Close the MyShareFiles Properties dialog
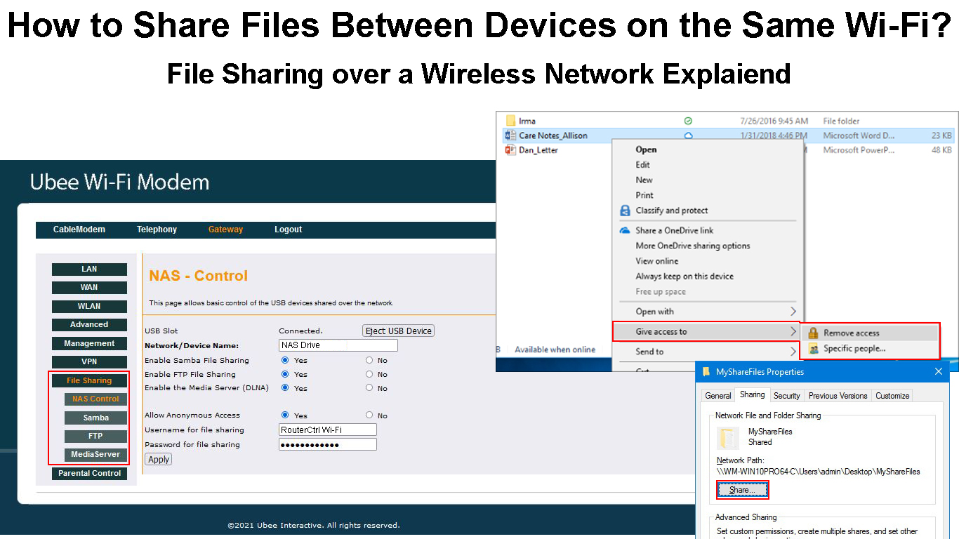 [x=939, y=371]
